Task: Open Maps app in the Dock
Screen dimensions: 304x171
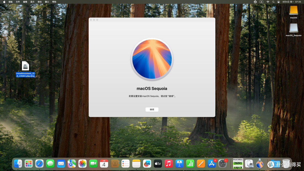Action: [72, 164]
